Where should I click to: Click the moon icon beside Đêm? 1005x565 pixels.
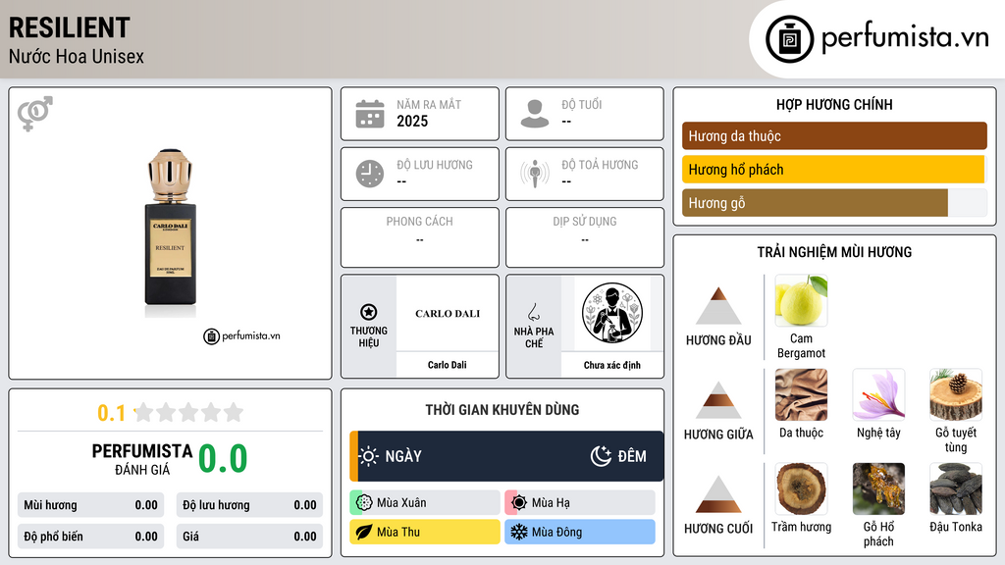pyautogui.click(x=601, y=456)
